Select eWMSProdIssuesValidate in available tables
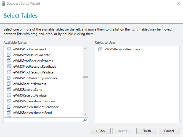This screenshot has height=137, width=183. pos(31,55)
